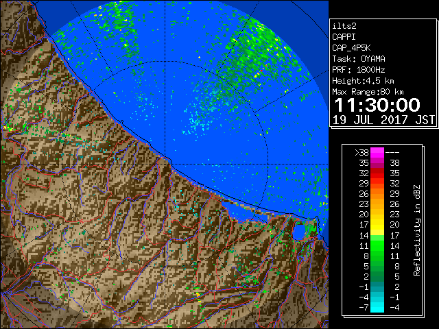Select the '19 JUL 2017 JST' date
Screen dimensions: 439x329
click(384, 120)
